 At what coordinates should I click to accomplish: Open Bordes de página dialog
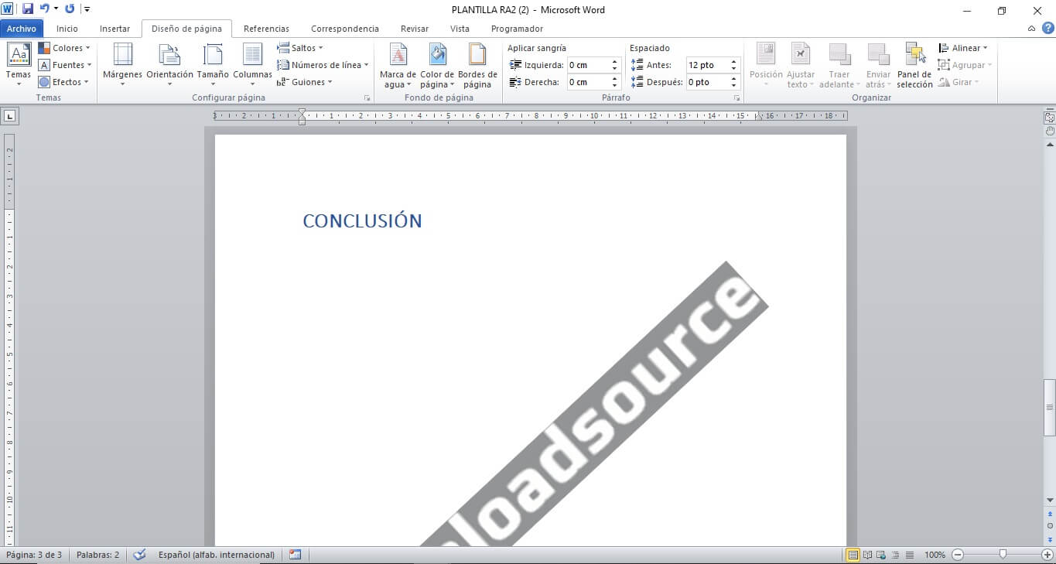[477, 65]
